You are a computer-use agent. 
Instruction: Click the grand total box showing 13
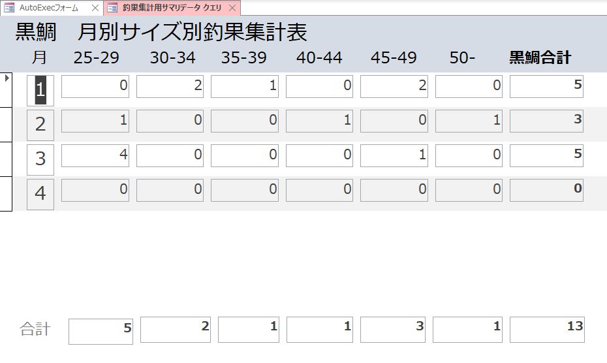point(547,329)
